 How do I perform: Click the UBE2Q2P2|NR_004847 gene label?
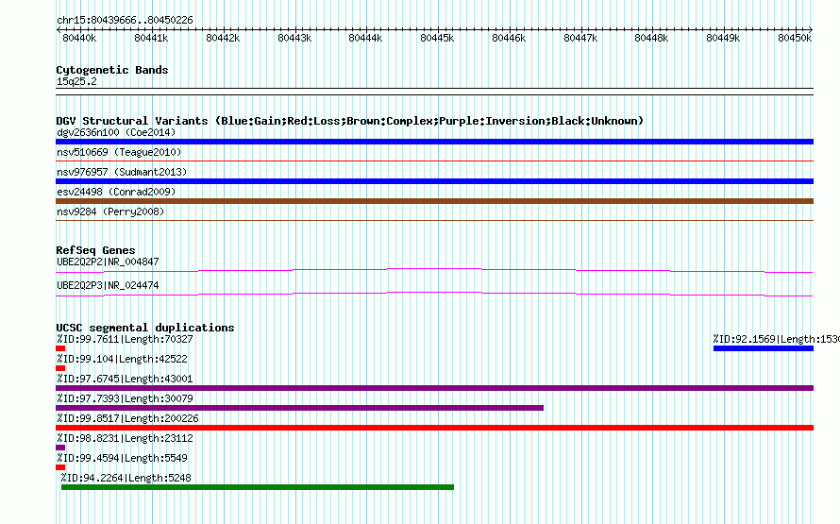click(108, 262)
